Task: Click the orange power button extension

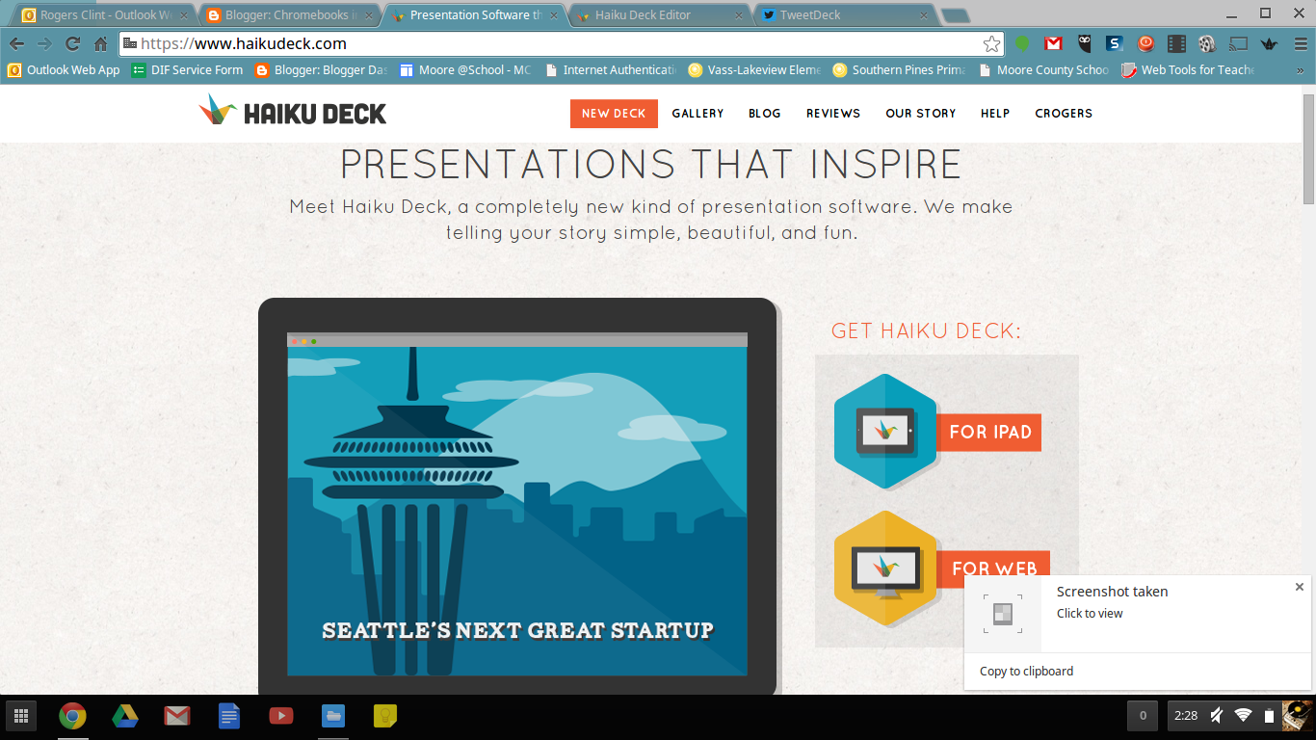Action: (1145, 43)
